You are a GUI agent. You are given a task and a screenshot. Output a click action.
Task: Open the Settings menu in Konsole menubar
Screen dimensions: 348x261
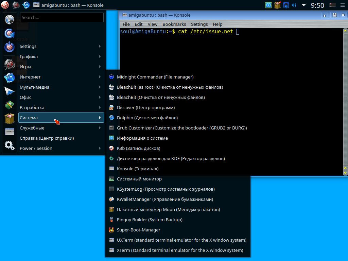(x=199, y=24)
